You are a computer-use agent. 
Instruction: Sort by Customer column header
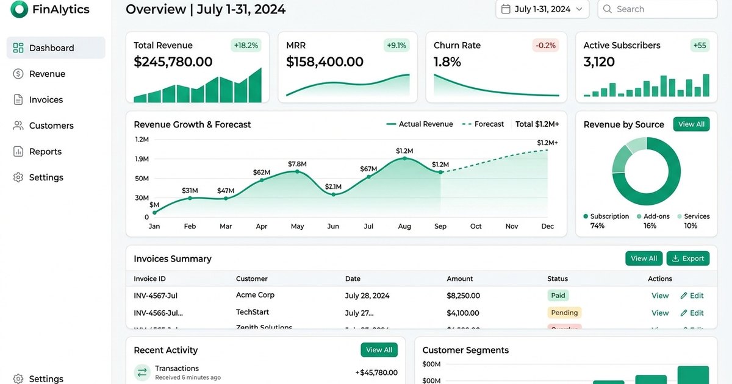coord(252,279)
